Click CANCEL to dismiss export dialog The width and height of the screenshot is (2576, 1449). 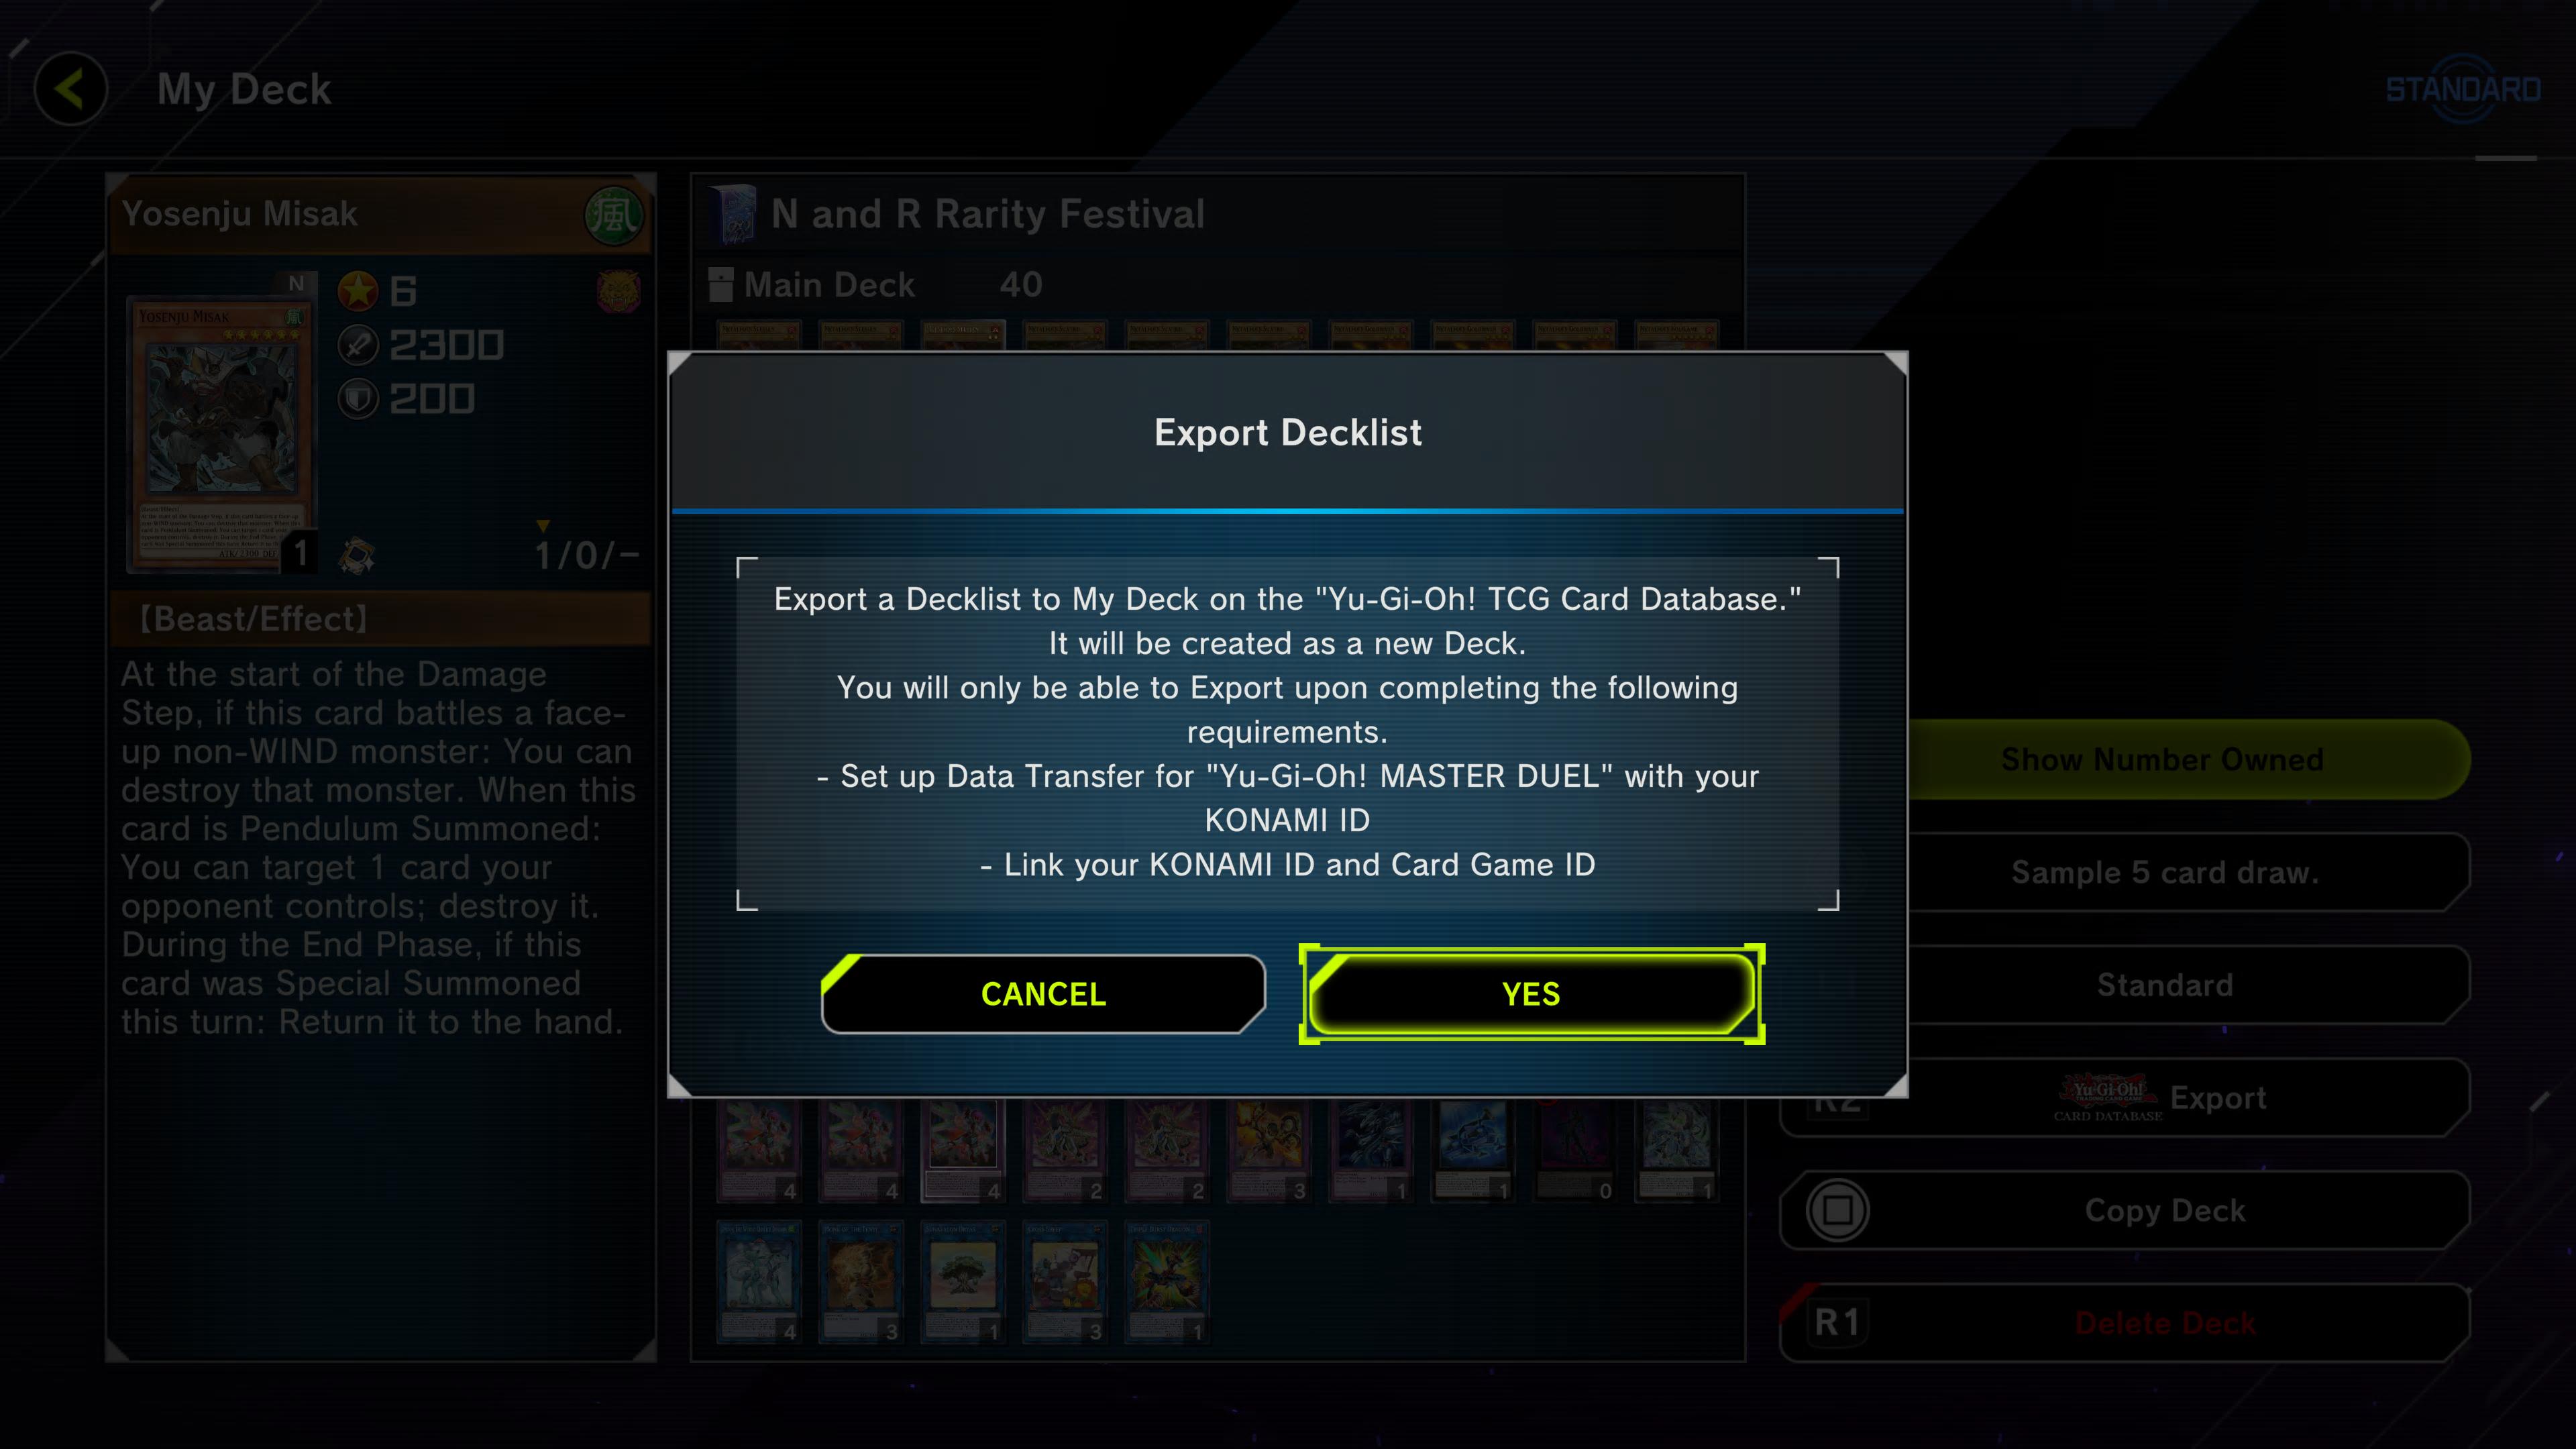pyautogui.click(x=1046, y=993)
